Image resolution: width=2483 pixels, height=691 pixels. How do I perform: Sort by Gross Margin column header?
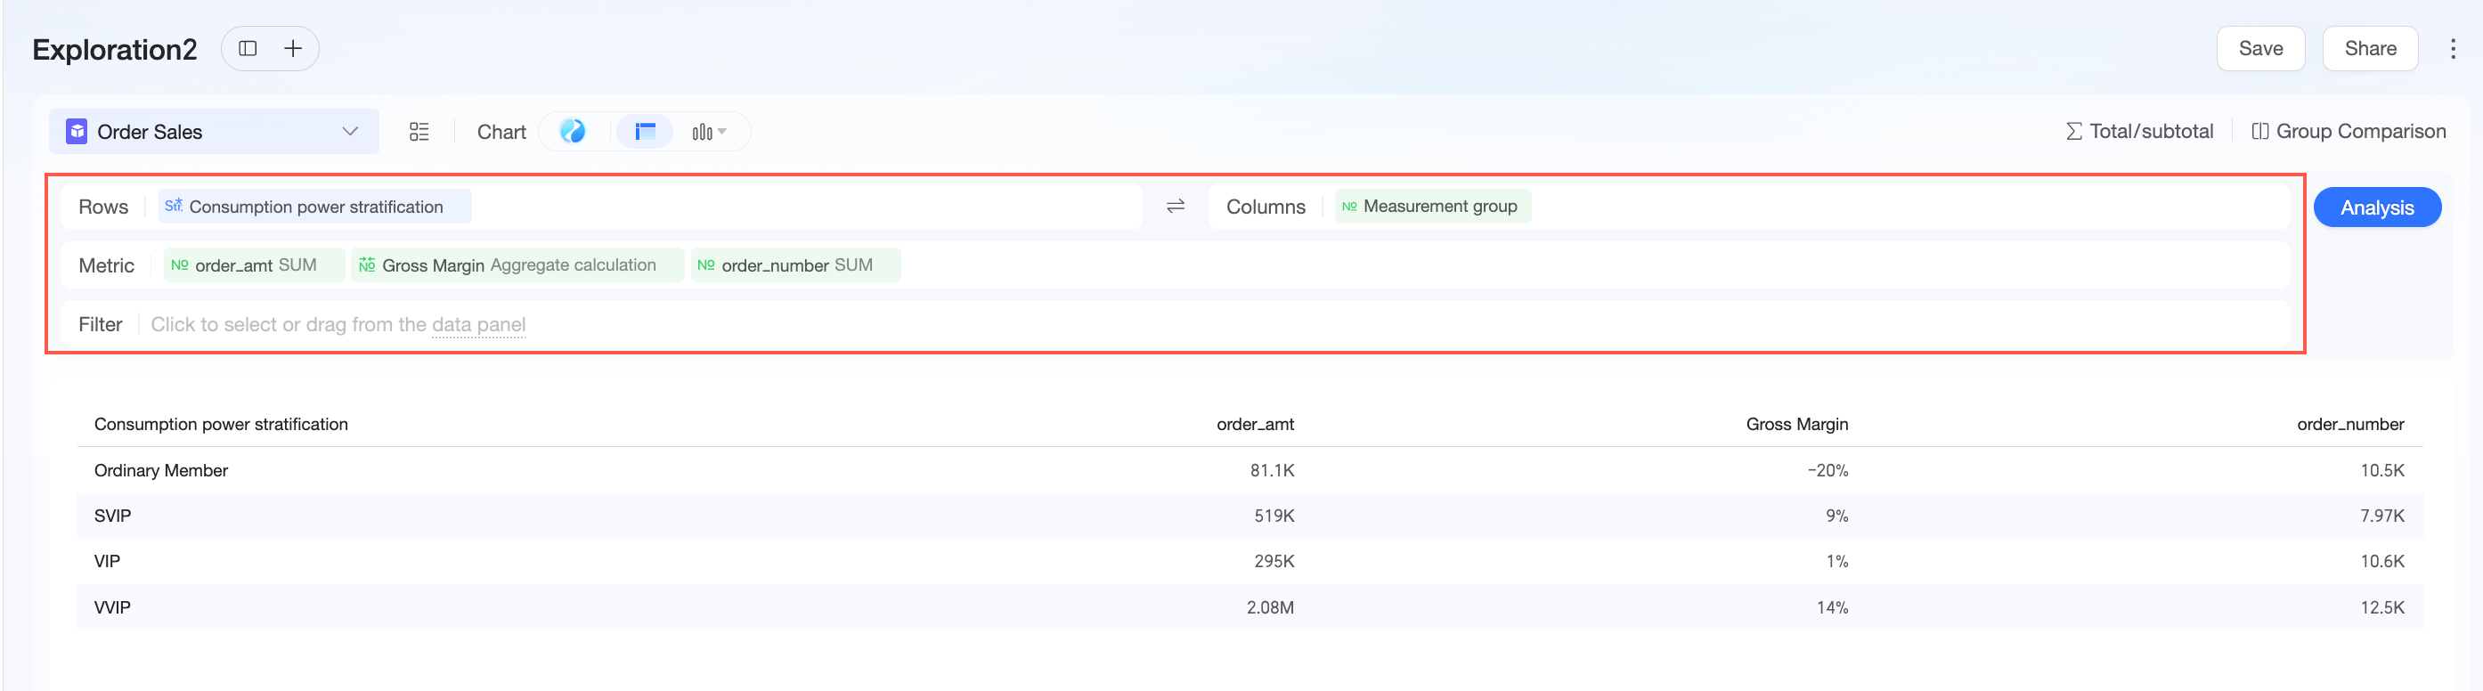(1795, 424)
